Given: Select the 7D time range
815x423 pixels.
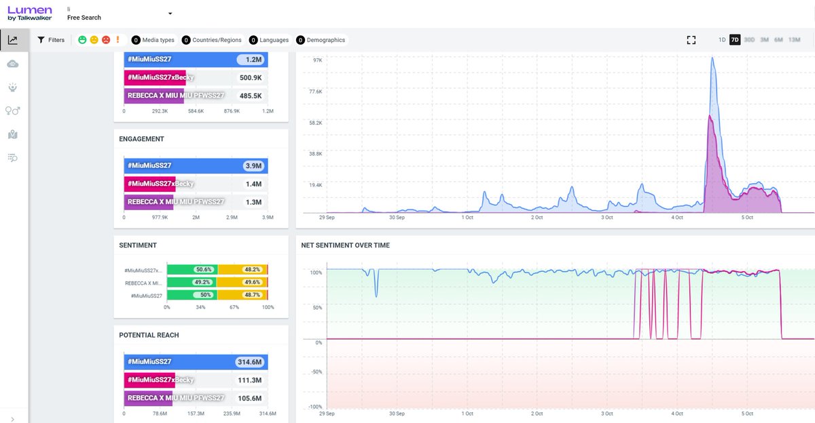Looking at the screenshot, I should pyautogui.click(x=735, y=40).
